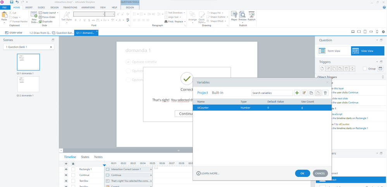Click the timeline playhead marker
This screenshot has width=387, height=187.
point(104,165)
